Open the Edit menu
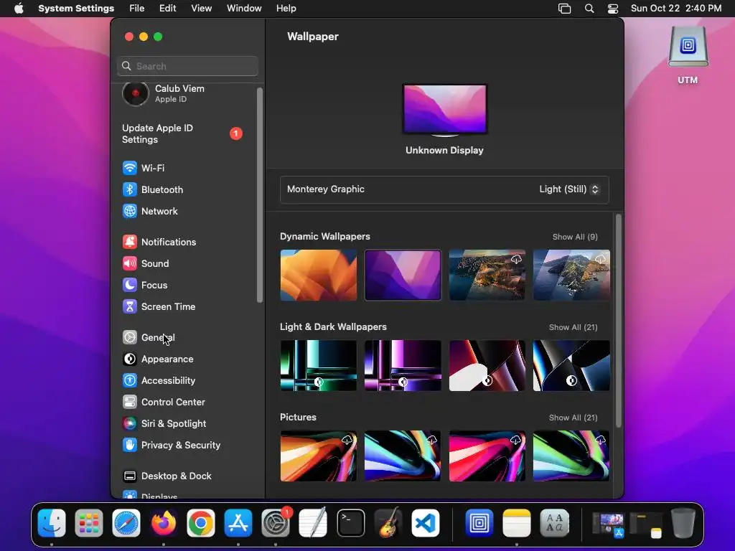The width and height of the screenshot is (735, 551). click(167, 9)
